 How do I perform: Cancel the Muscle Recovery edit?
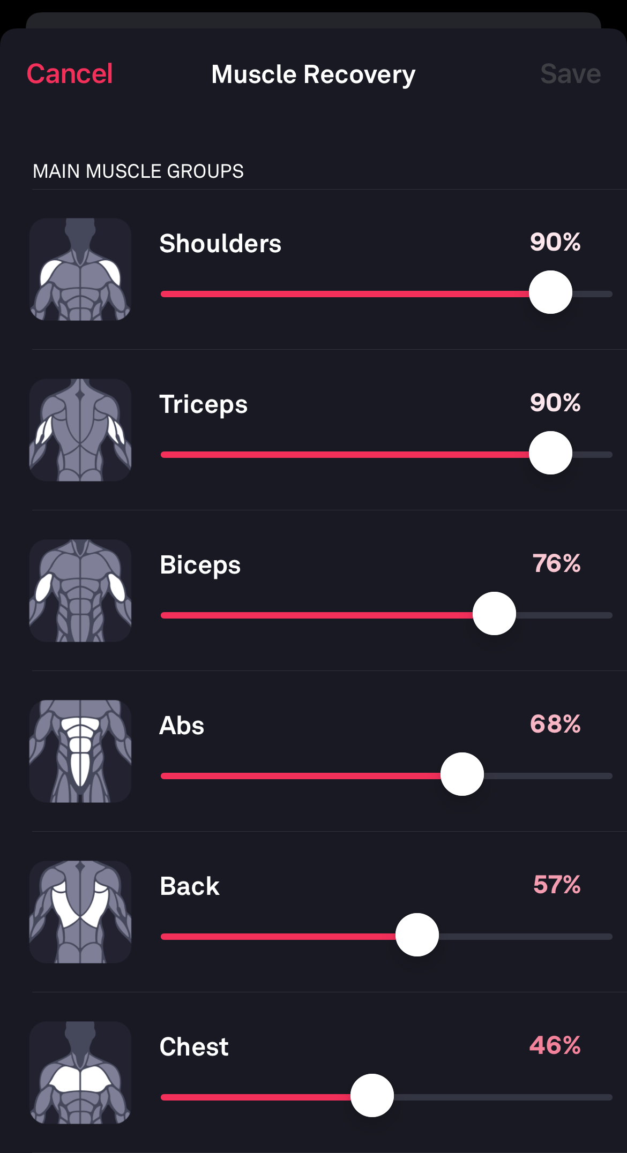pyautogui.click(x=70, y=74)
